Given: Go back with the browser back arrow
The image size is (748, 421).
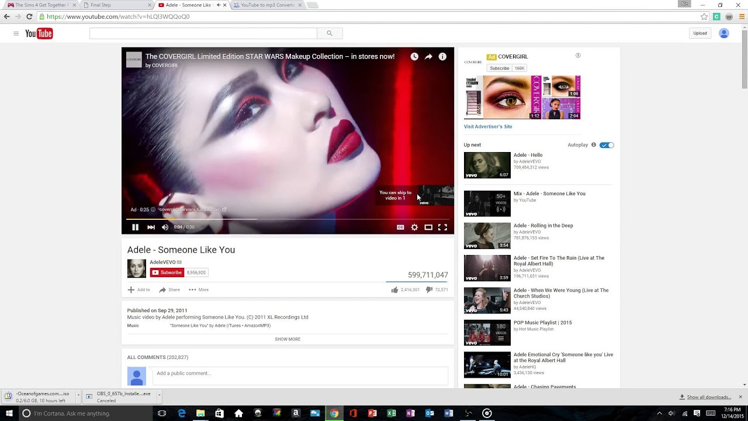Looking at the screenshot, I should [7, 17].
